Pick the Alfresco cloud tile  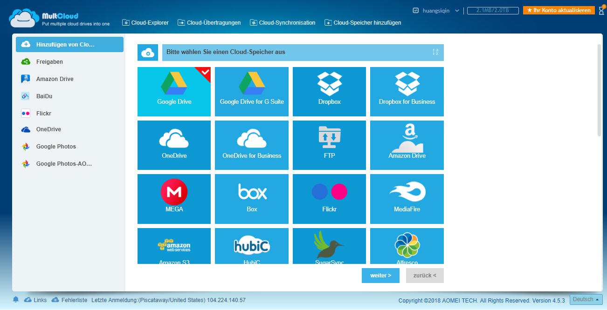407,246
